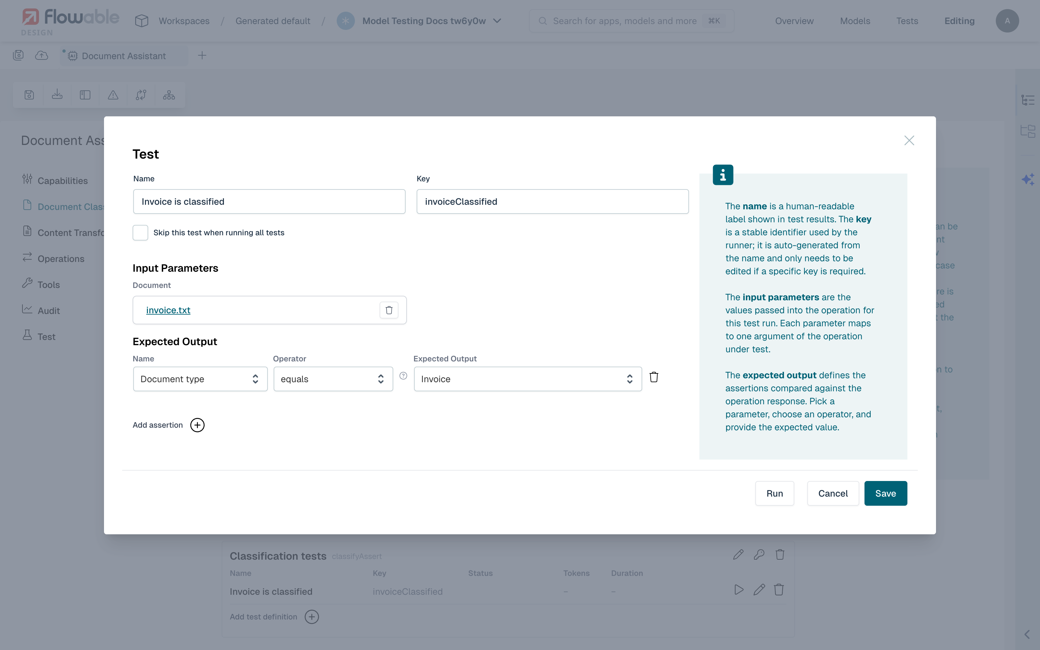Screen dimensions: 1040x650
Task: Click the Save button
Action: [885, 493]
